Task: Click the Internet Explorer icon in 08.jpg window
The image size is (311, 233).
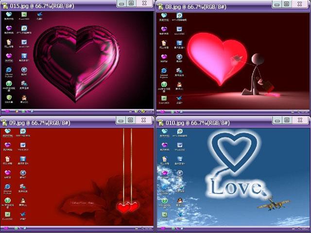Action: tap(164, 71)
